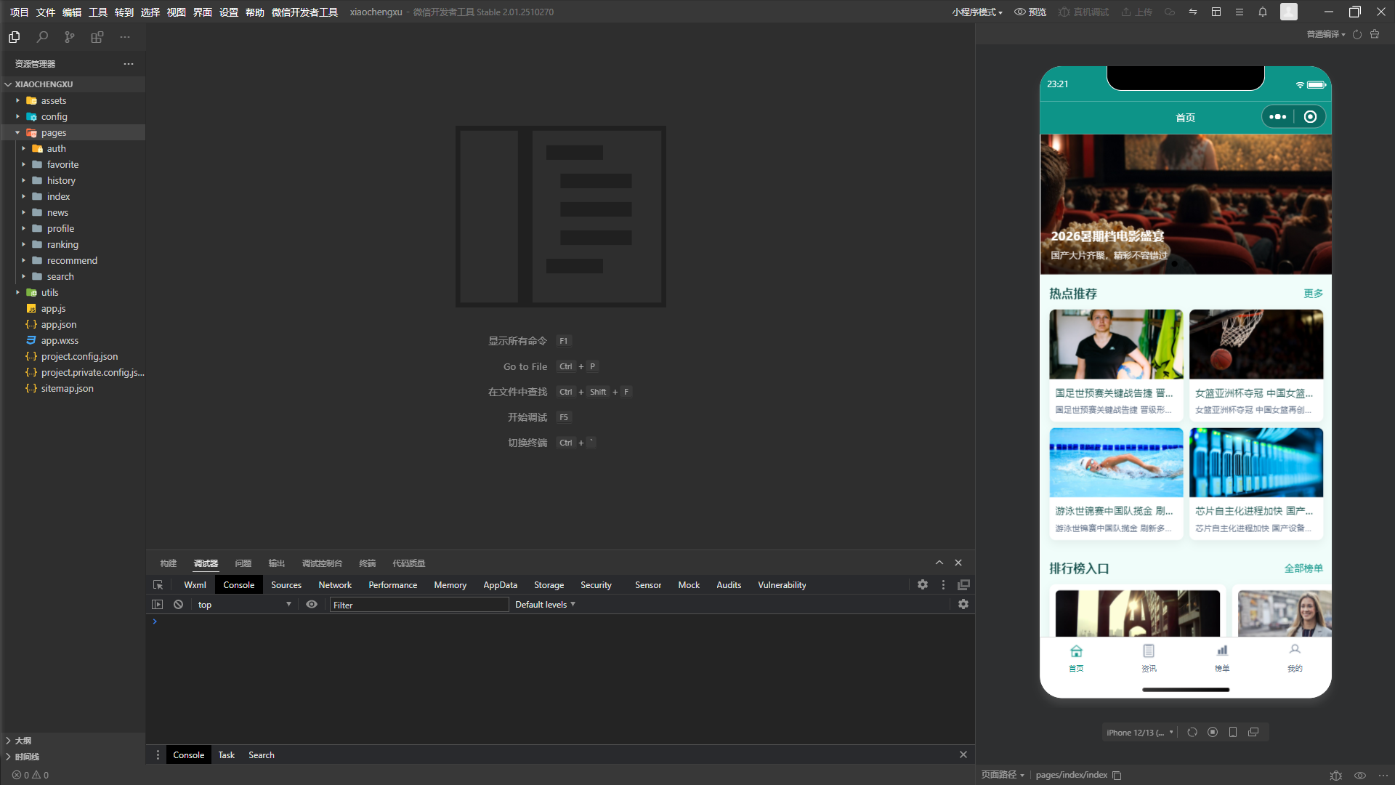The image size is (1395, 785).
Task: Tap the 我的 tab in the simulator
Action: point(1295,658)
